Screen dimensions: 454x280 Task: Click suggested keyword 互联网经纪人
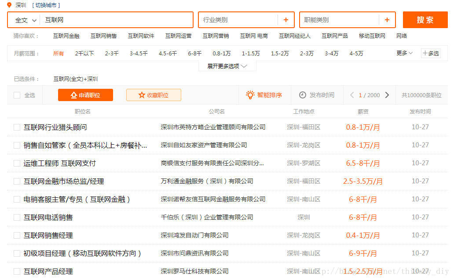pyautogui.click(x=295, y=36)
